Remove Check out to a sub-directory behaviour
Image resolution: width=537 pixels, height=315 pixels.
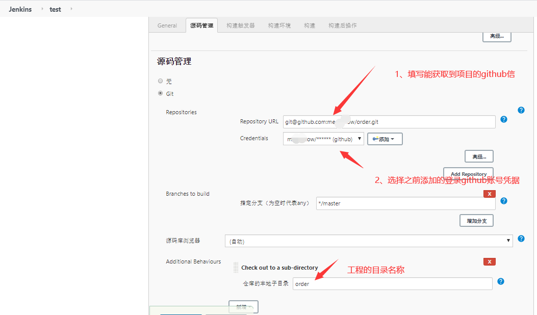click(x=490, y=261)
